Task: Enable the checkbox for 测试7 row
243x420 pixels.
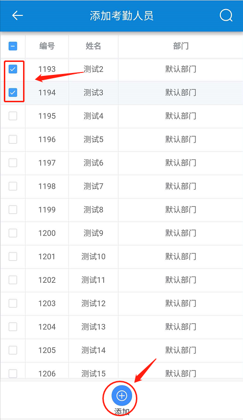Action: click(13, 186)
